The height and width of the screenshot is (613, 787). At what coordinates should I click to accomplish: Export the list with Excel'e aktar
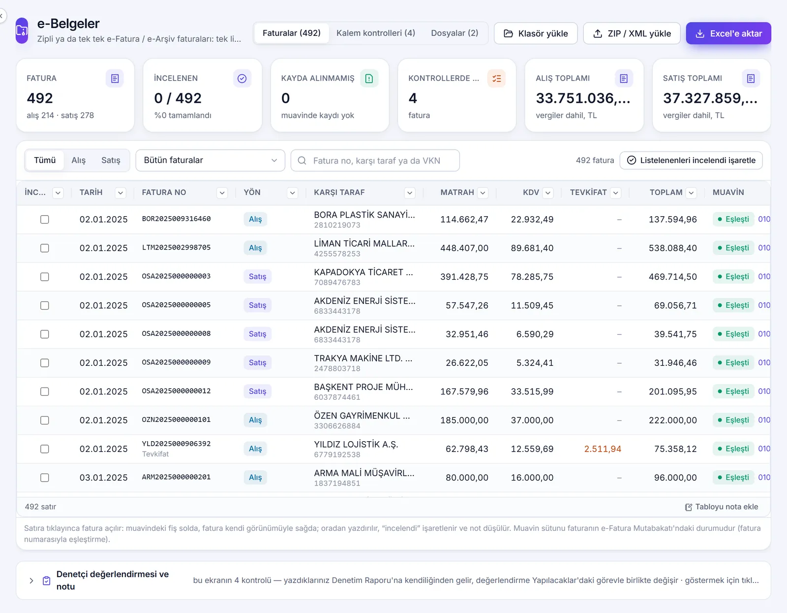point(728,33)
